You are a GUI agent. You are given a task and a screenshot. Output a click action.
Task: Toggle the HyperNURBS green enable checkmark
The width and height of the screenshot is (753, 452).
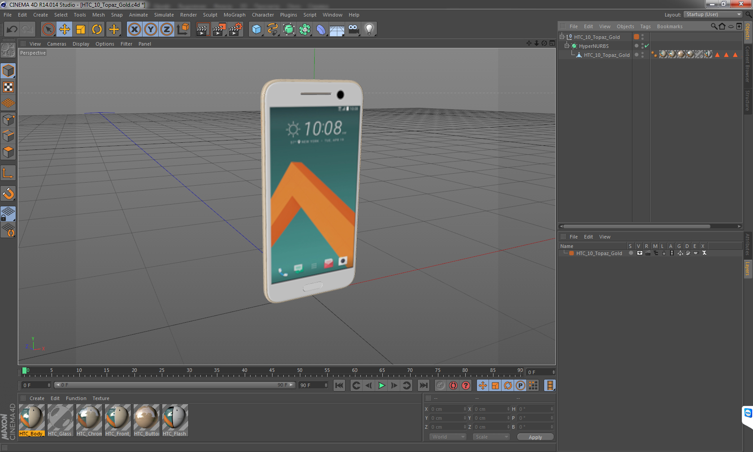tap(647, 46)
